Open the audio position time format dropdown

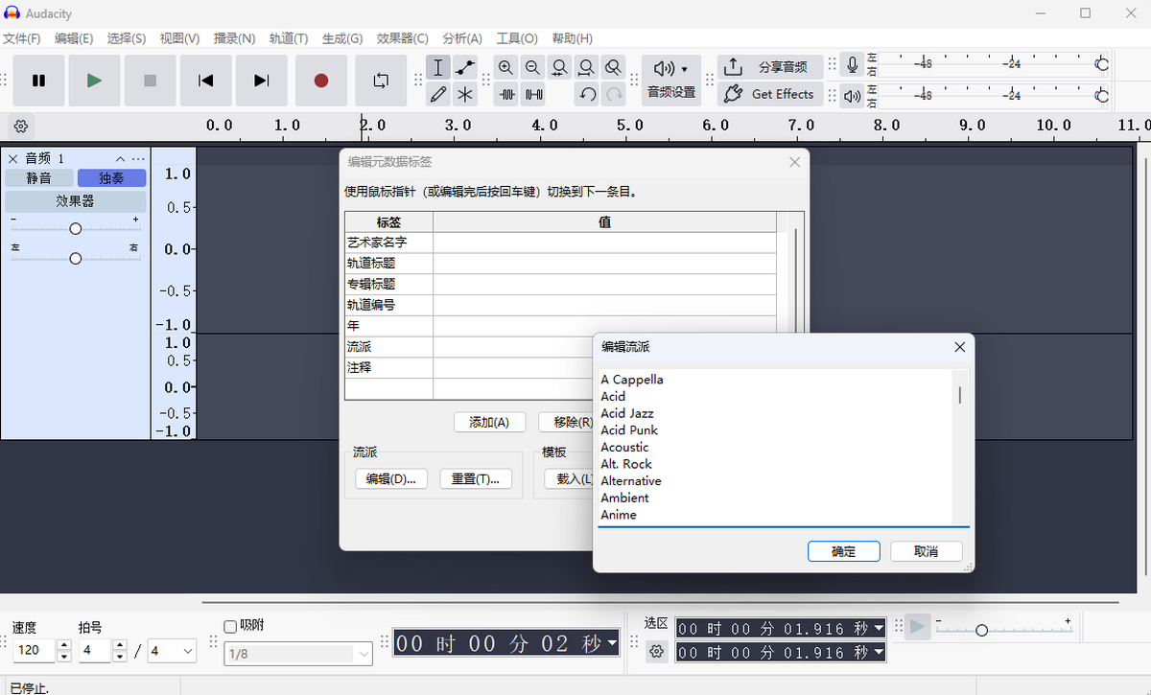[612, 643]
